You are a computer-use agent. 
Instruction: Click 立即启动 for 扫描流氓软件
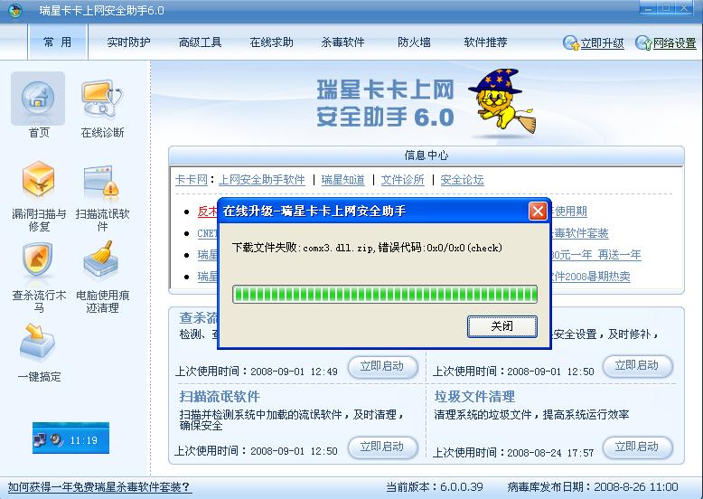pos(382,447)
